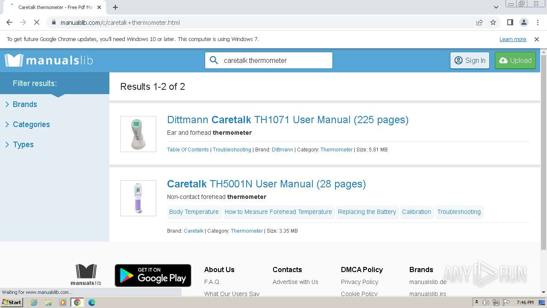Open Troubleshooting tag for TH5001N
This screenshot has height=308, width=547.
(x=459, y=212)
